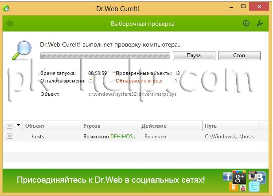Click the Проверенные объекты label
Image resolution: width=273 pixels, height=196 pixels.
144,73
